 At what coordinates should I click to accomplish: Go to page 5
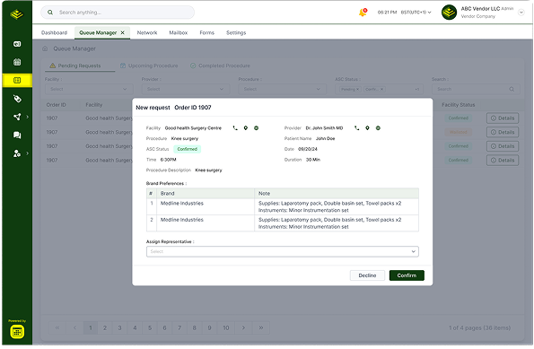(x=150, y=327)
